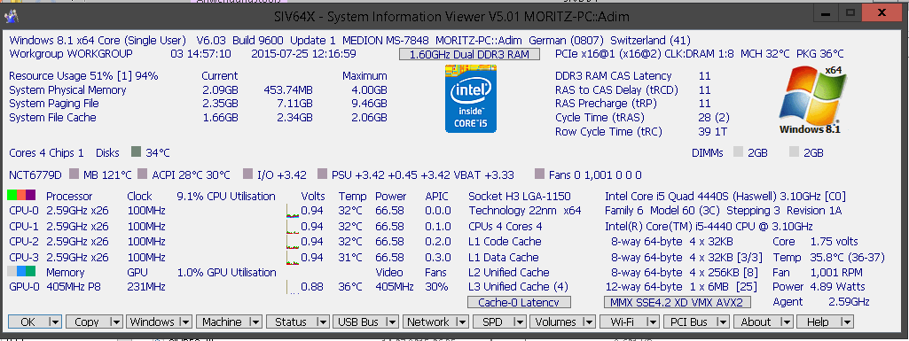Click the first 2GB DIMM square
This screenshot has width=909, height=341.
pyautogui.click(x=738, y=152)
